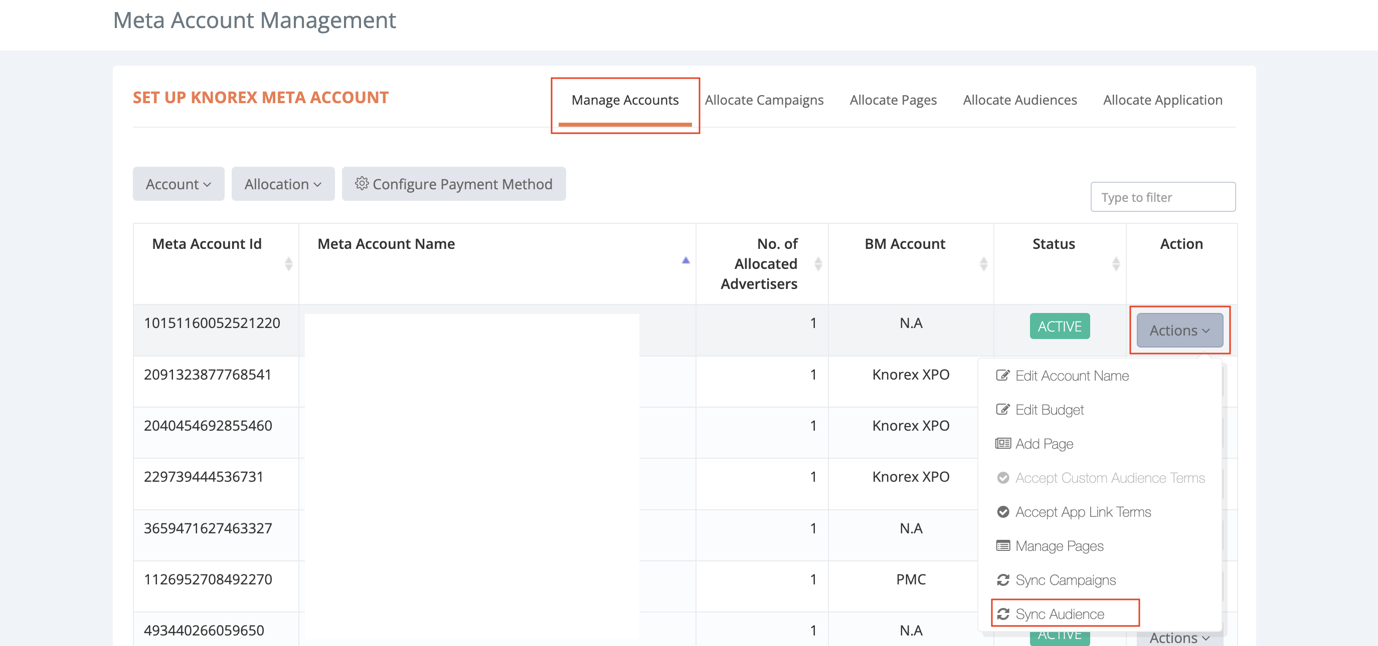Expand the Account dropdown
Image resolution: width=1378 pixels, height=646 pixels.
click(179, 184)
